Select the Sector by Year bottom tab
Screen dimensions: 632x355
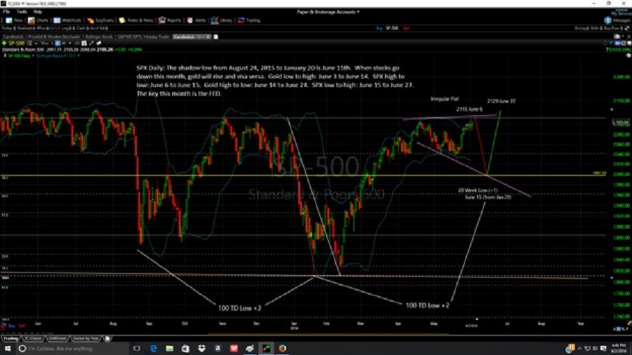[x=86, y=338]
